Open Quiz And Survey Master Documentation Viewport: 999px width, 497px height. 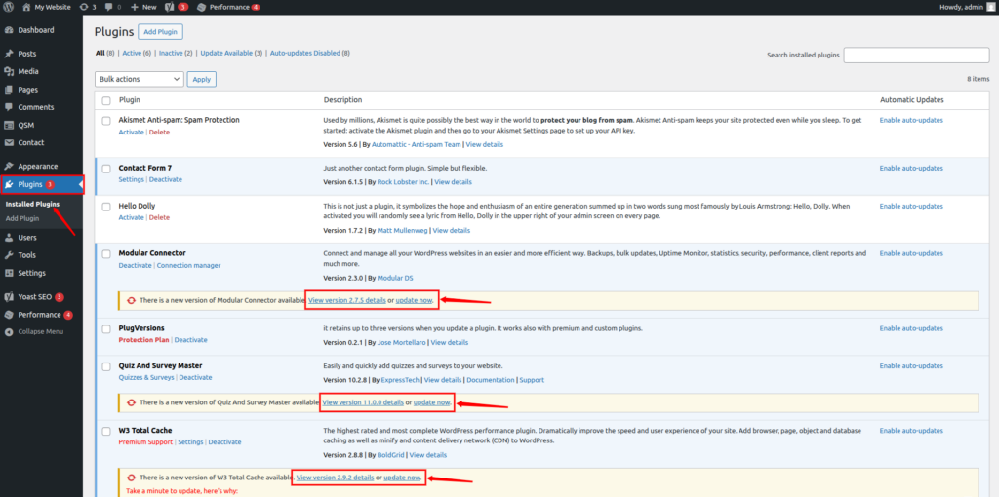(x=490, y=380)
